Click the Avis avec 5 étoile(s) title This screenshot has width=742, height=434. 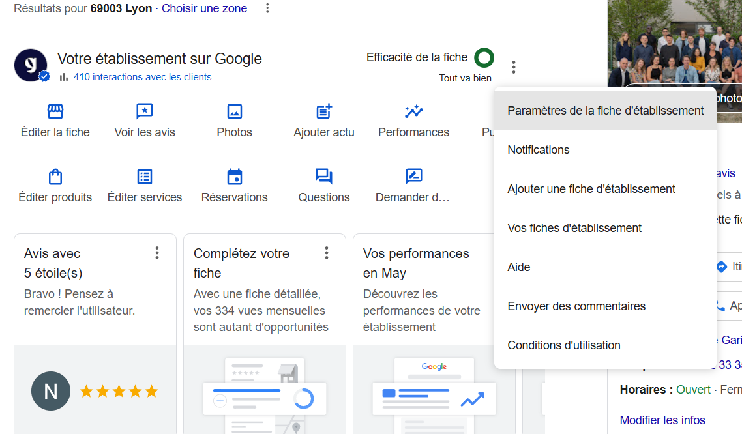pyautogui.click(x=53, y=263)
